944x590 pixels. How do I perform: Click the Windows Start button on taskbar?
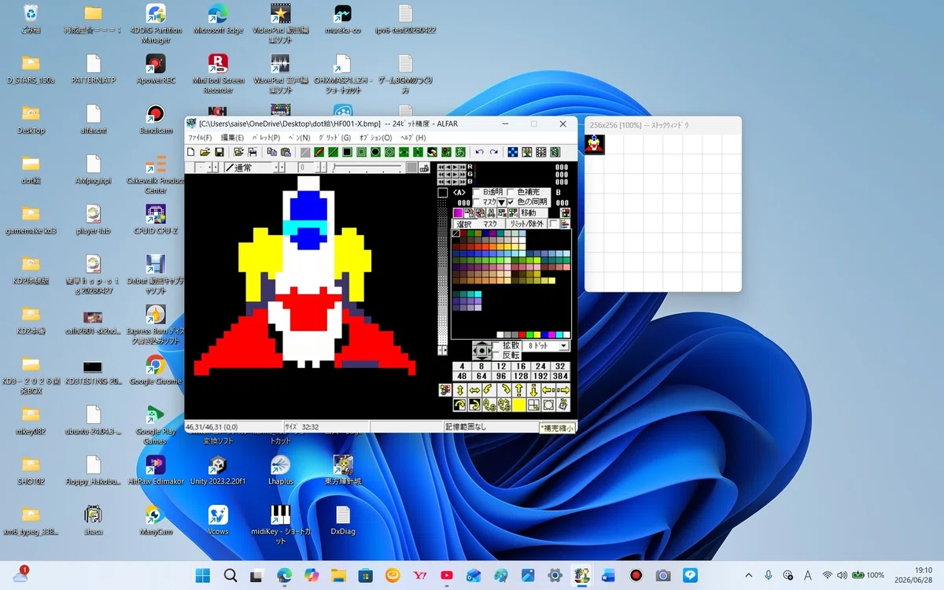(203, 575)
